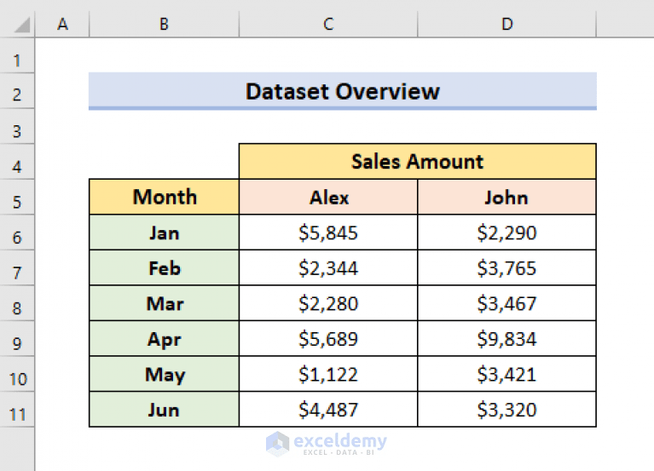654x471 pixels.
Task: Select column A header
Action: click(62, 25)
